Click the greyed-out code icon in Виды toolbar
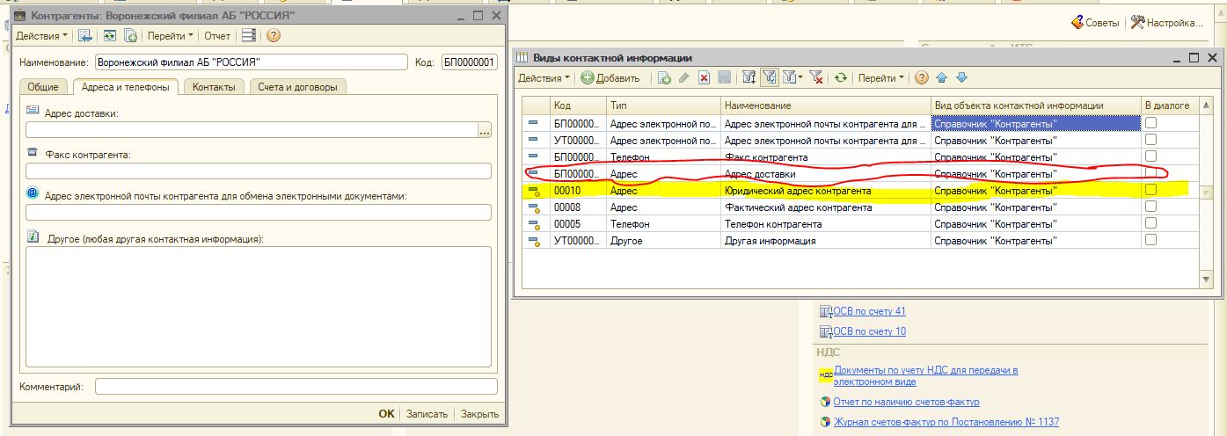This screenshot has height=436, width=1227. (x=725, y=78)
